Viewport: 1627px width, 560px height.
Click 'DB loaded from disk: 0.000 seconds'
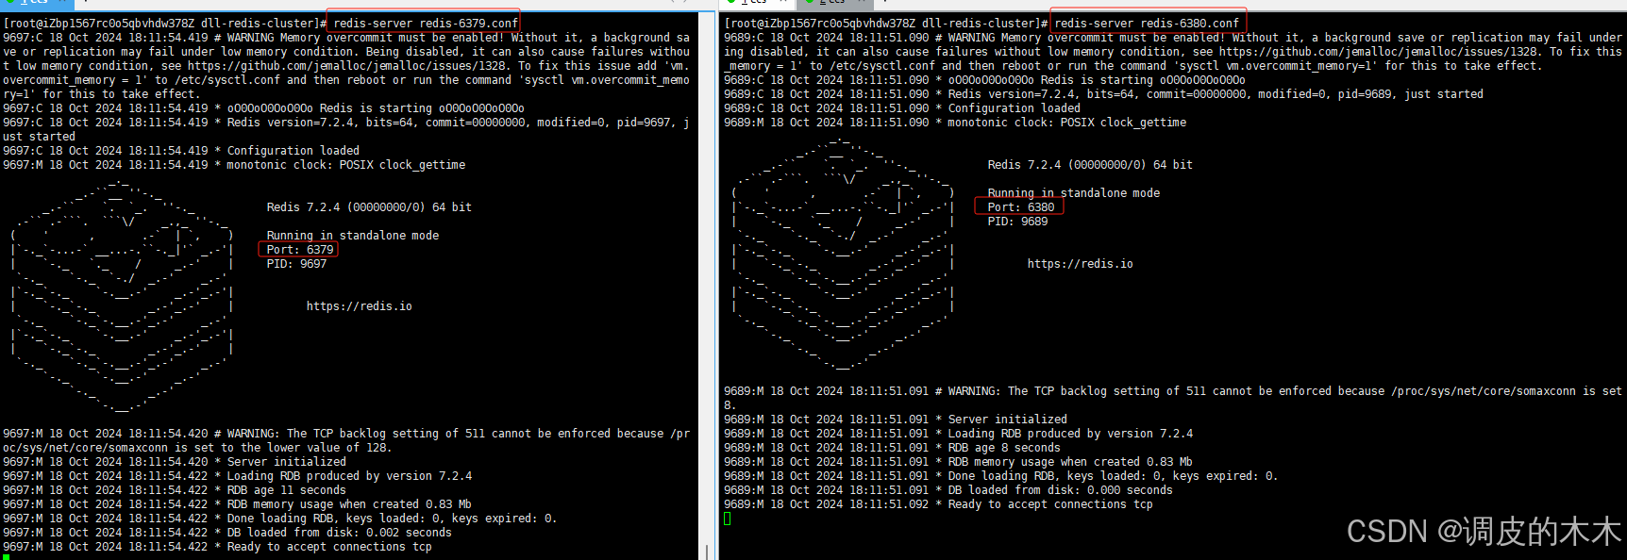click(x=948, y=490)
